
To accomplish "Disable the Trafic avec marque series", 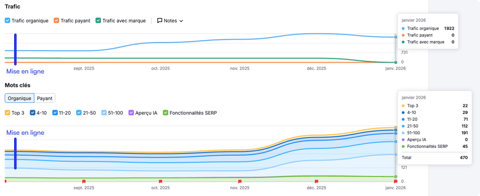I will tap(98, 21).
